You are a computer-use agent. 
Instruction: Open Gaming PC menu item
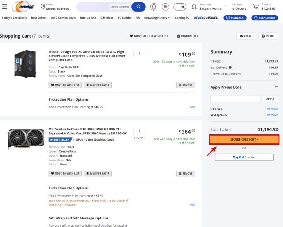pos(182,18)
